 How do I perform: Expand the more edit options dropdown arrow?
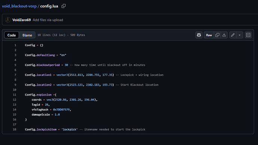coord(240,35)
